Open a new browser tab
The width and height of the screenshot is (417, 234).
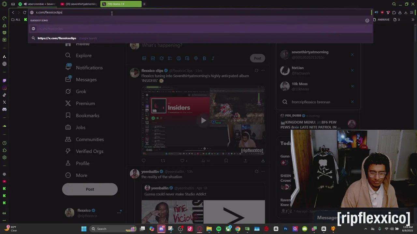coord(144,4)
